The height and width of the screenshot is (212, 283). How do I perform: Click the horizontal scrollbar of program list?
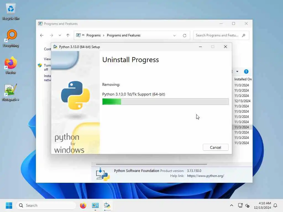click(x=151, y=164)
